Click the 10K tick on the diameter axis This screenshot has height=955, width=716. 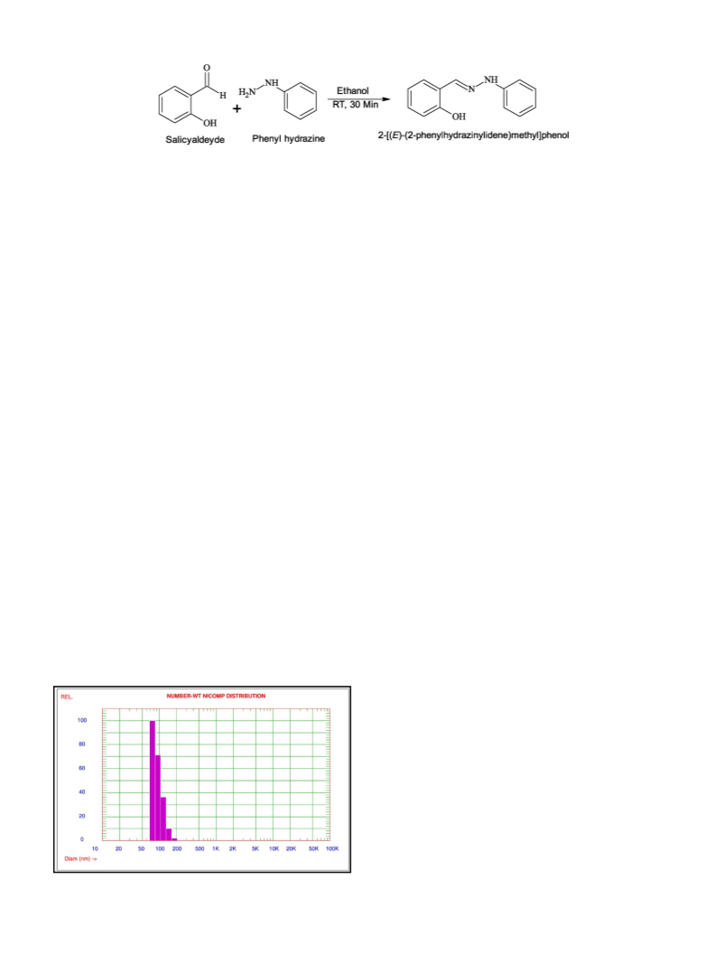coord(274,848)
